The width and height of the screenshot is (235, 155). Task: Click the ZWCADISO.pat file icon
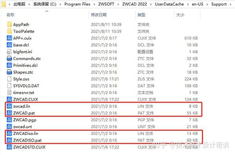click(x=9, y=140)
